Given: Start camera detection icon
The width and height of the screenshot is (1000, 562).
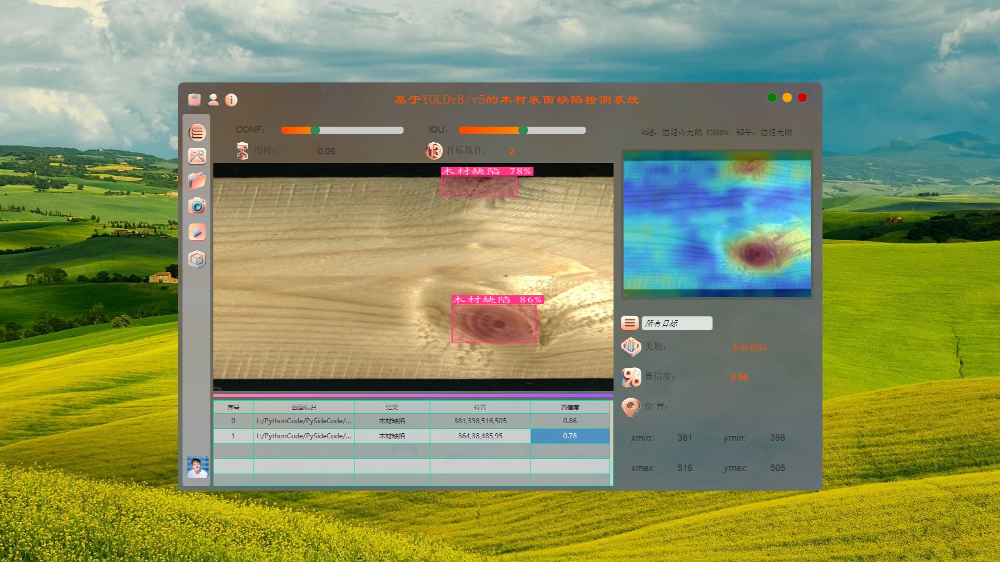Looking at the screenshot, I should [x=197, y=206].
